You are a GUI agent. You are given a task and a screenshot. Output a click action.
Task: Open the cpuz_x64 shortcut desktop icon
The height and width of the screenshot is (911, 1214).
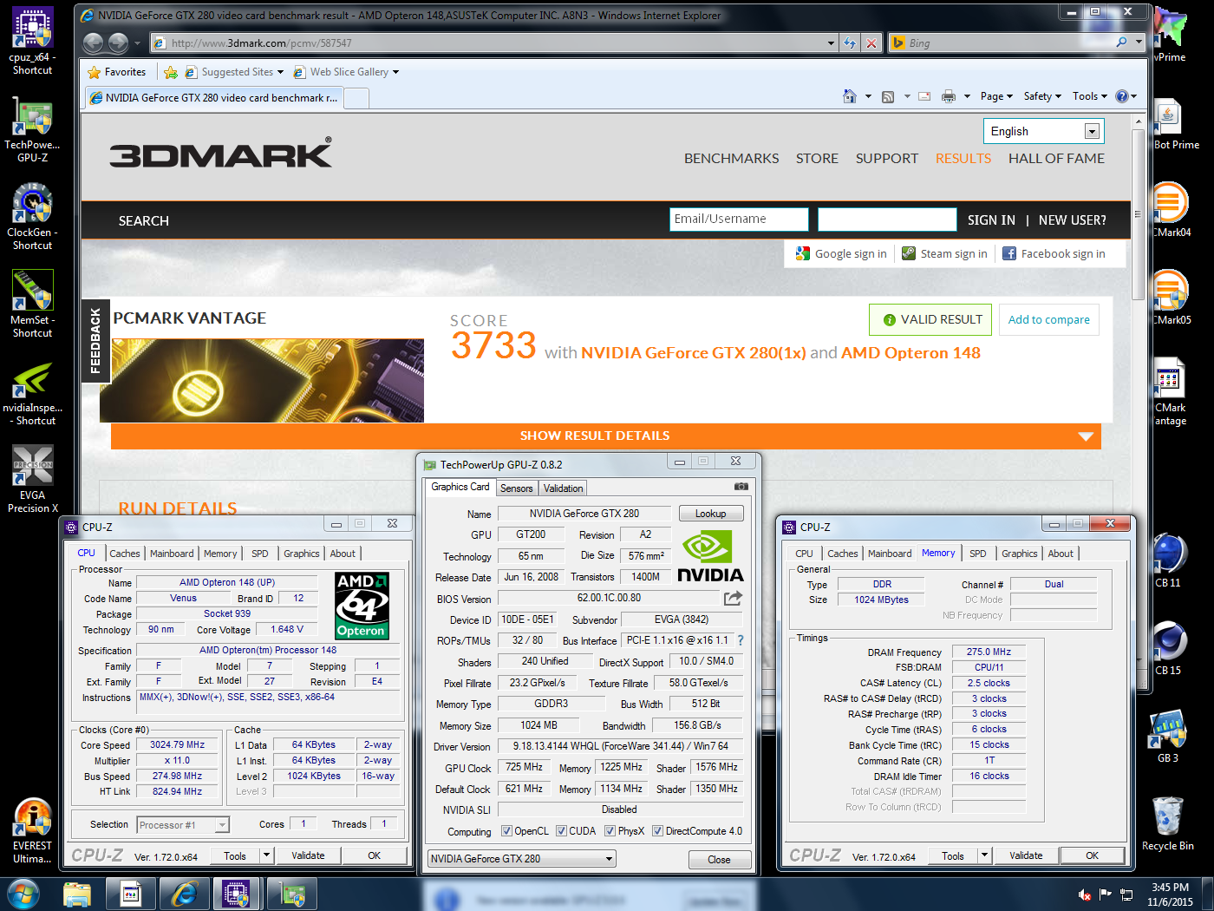(x=32, y=41)
